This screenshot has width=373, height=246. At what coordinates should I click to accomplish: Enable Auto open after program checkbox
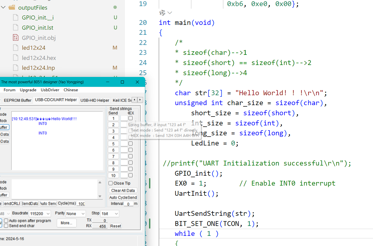[6, 221]
